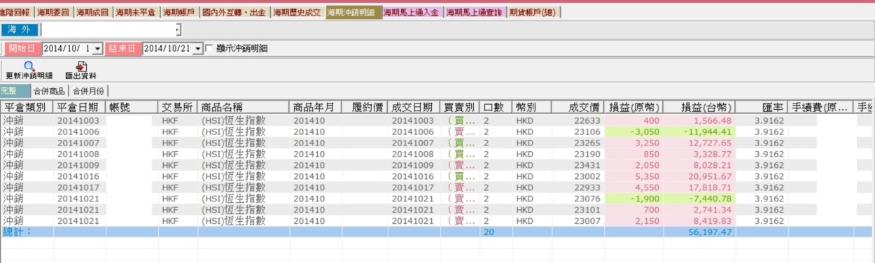Click the 成交價 cell 22633
Viewport: 875px width, 263px height.
coord(587,120)
